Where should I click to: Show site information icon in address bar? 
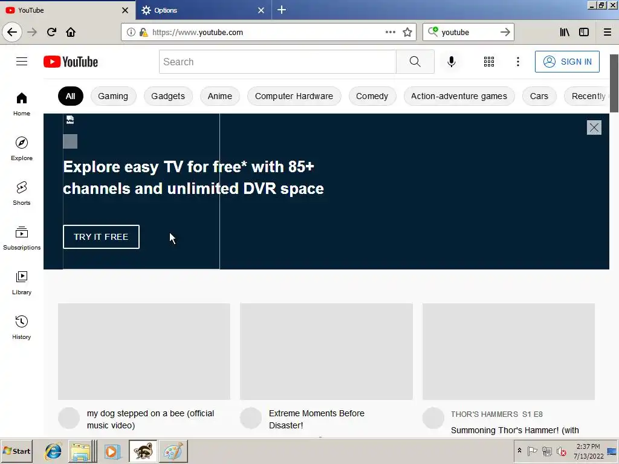pyautogui.click(x=131, y=33)
